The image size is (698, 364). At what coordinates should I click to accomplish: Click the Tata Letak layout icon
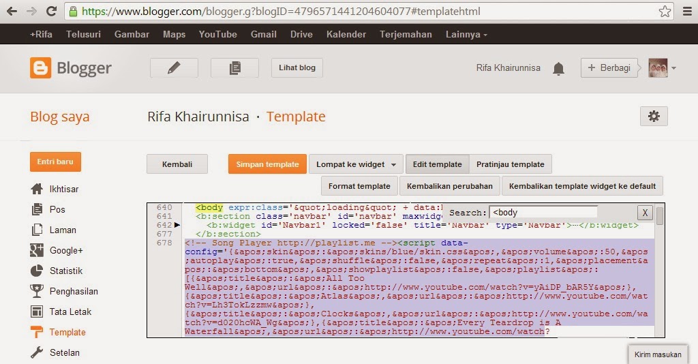point(37,312)
